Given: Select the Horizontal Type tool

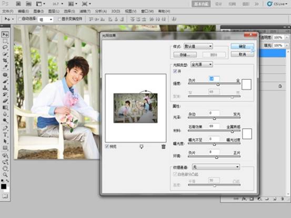Looking at the screenshot, I should click(5, 134).
